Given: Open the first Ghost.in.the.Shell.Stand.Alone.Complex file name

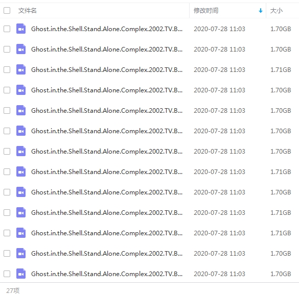Looking at the screenshot, I should coord(107,29).
